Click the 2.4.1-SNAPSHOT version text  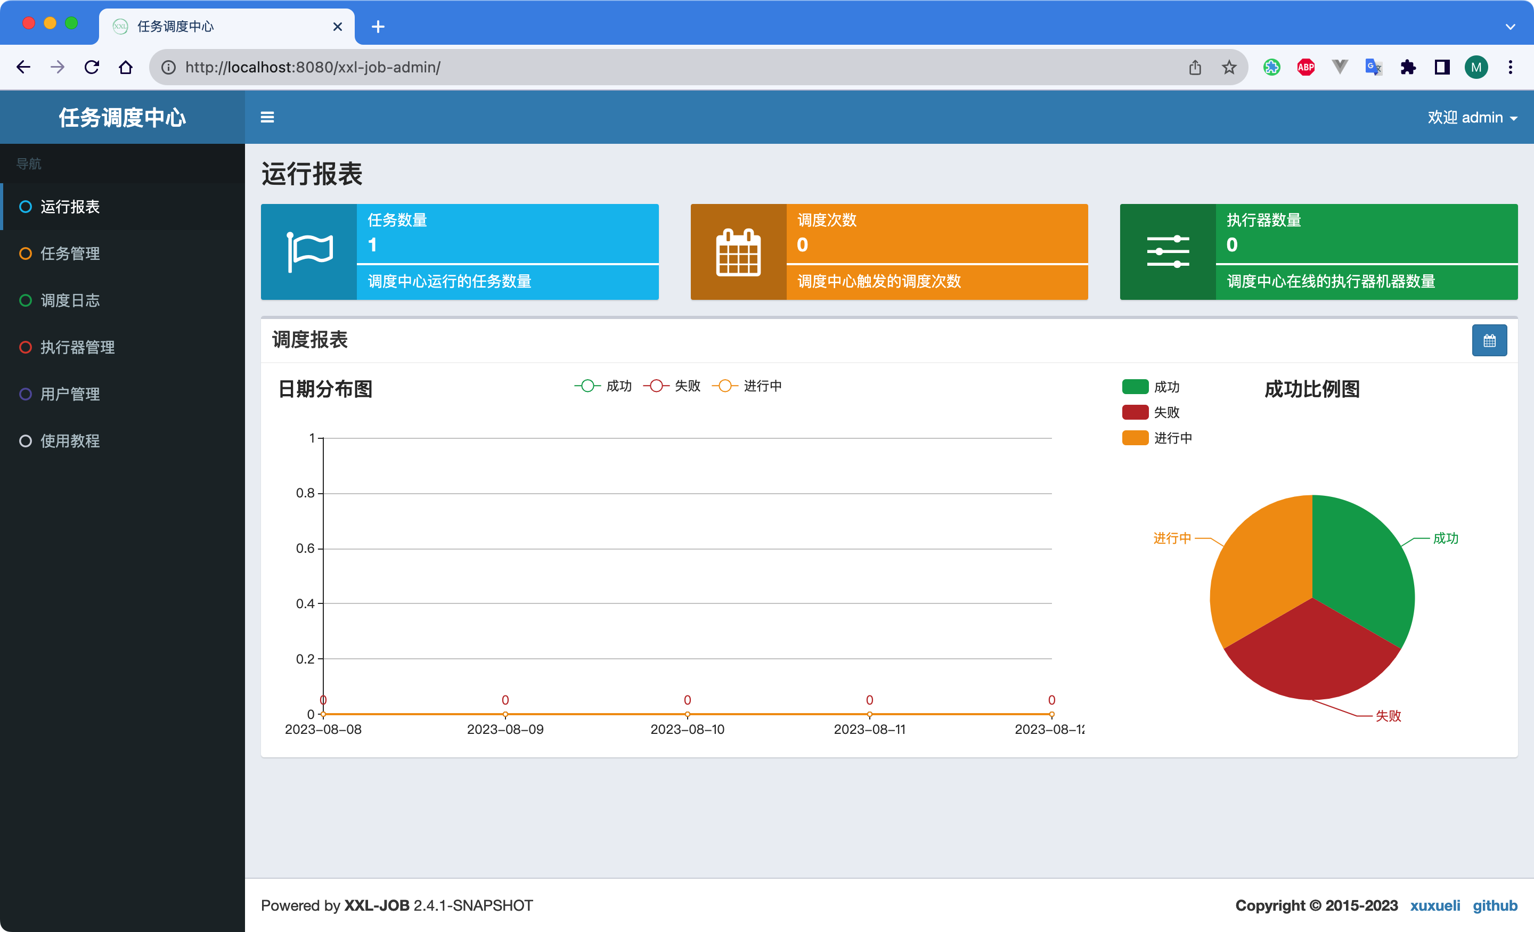473,905
